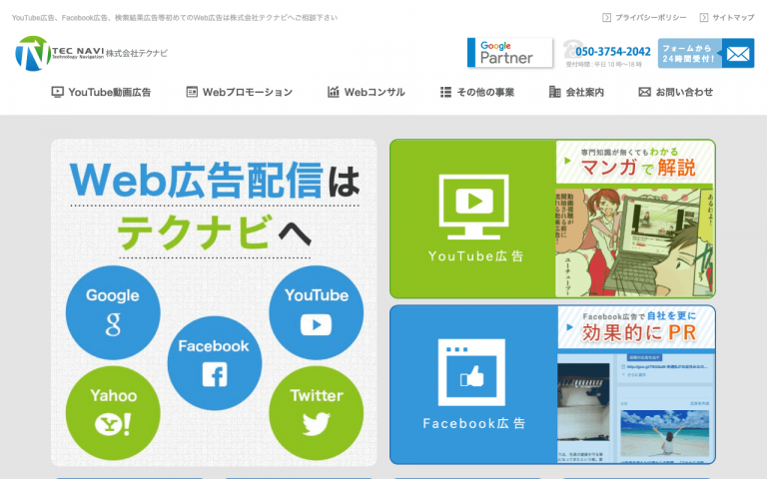Image resolution: width=767 pixels, height=479 pixels.
Task: Click the monitor icon next to YouTube動画広告
Action: pyautogui.click(x=57, y=92)
